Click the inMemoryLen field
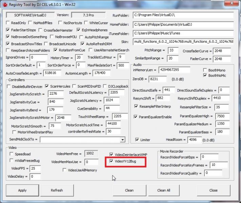241x203 pixels. (x=174, y=70)
